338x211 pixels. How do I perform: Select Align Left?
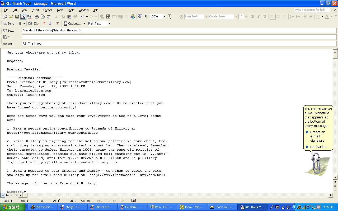pyautogui.click(x=272, y=17)
